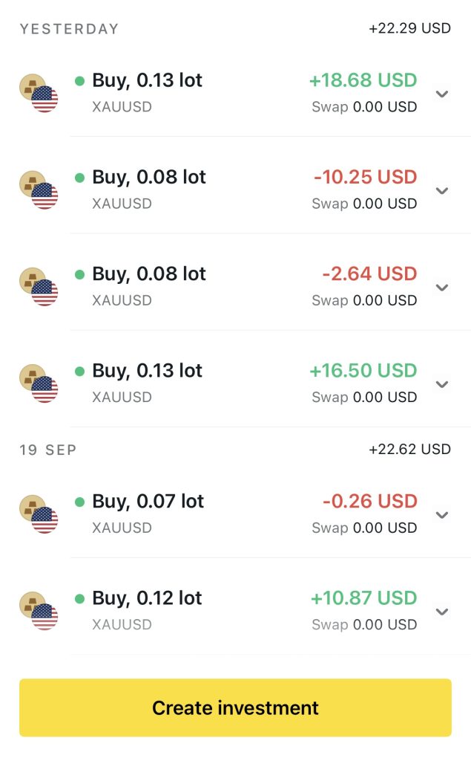Select the YESTERDAY section header
This screenshot has height=761, width=471.
point(69,29)
